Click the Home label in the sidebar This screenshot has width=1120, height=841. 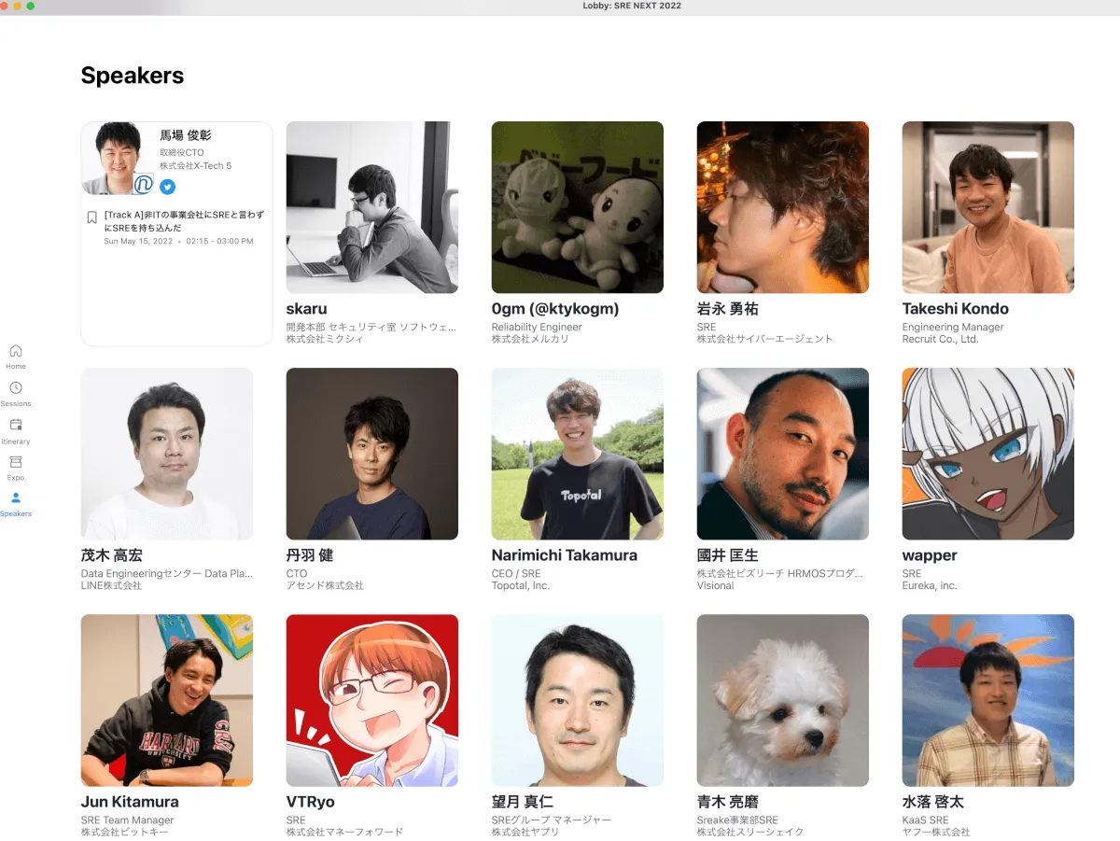coord(16,367)
